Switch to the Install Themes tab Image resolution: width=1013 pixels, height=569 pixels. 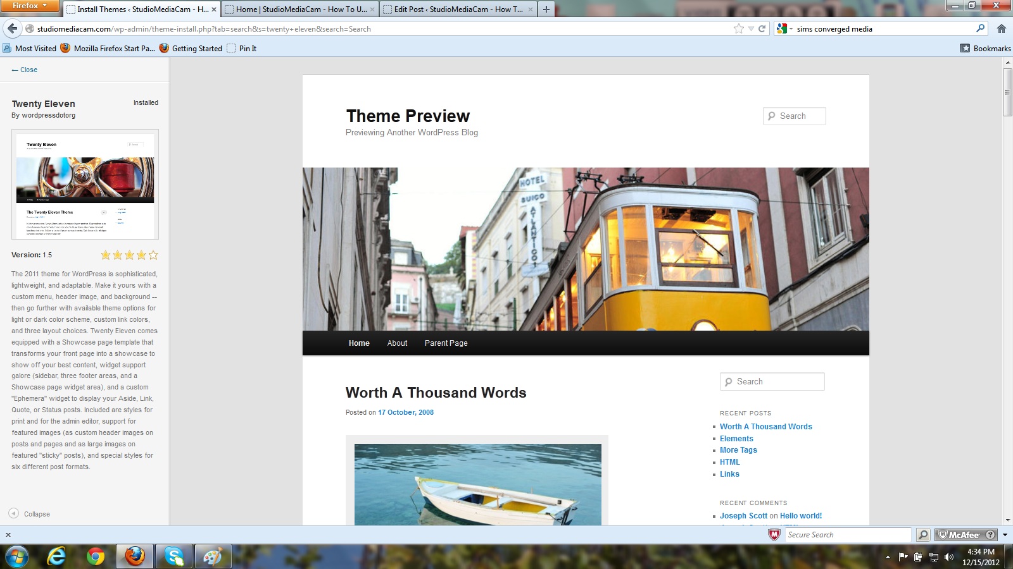[x=141, y=9]
